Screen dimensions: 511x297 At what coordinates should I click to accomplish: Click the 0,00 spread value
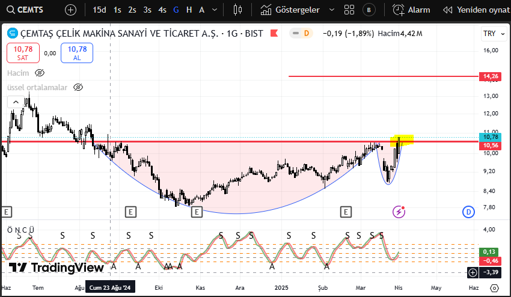pos(50,53)
